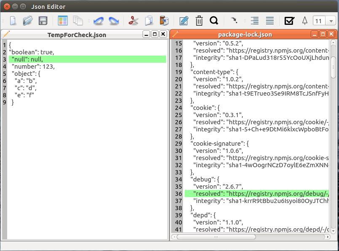
Task: Undo the last edit
Action: [x=99, y=21]
